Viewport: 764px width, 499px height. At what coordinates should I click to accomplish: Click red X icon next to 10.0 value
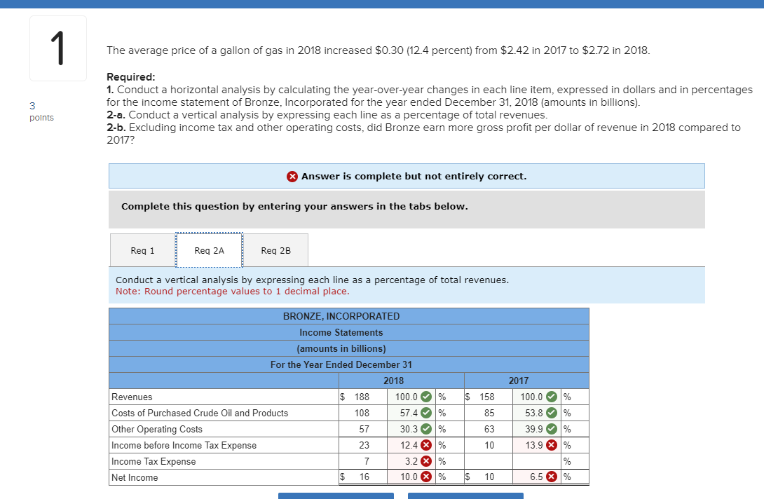click(426, 477)
